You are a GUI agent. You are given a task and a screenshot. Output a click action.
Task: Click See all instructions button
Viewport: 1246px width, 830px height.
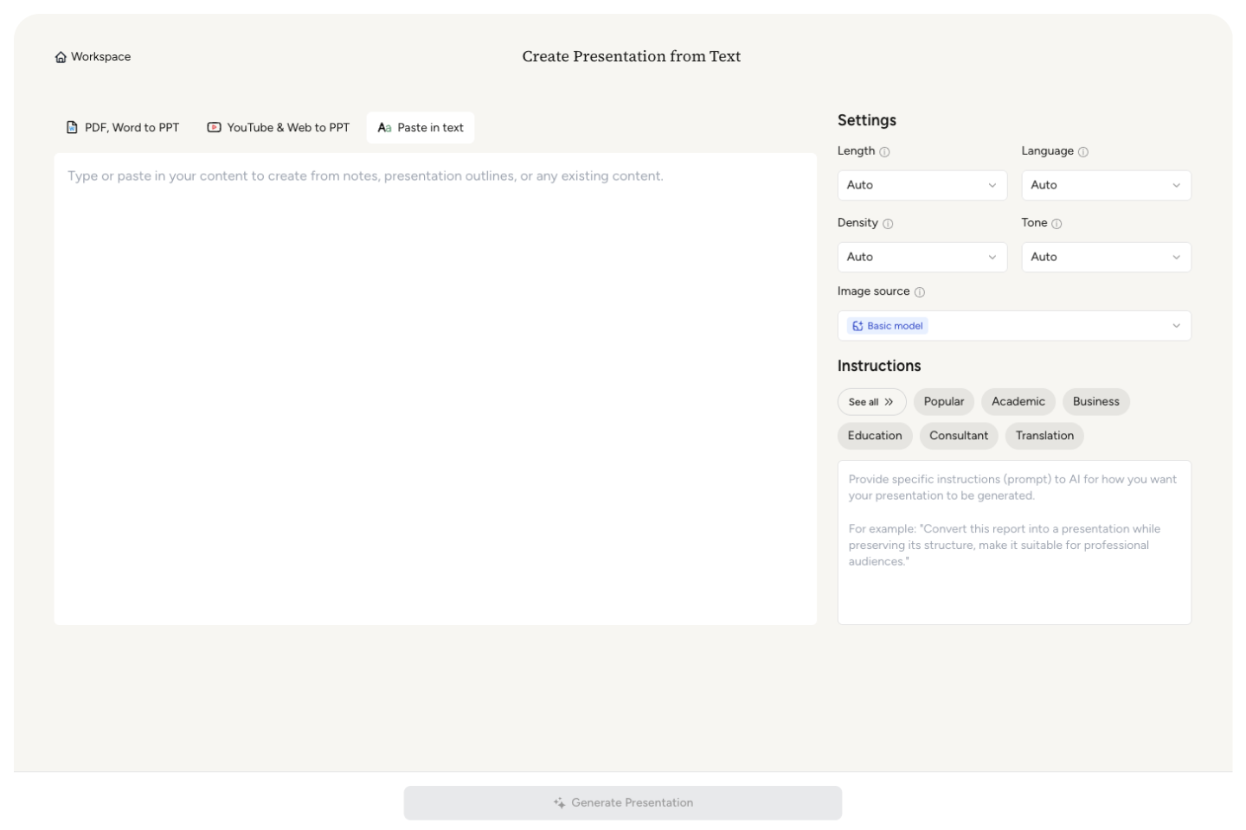click(871, 402)
